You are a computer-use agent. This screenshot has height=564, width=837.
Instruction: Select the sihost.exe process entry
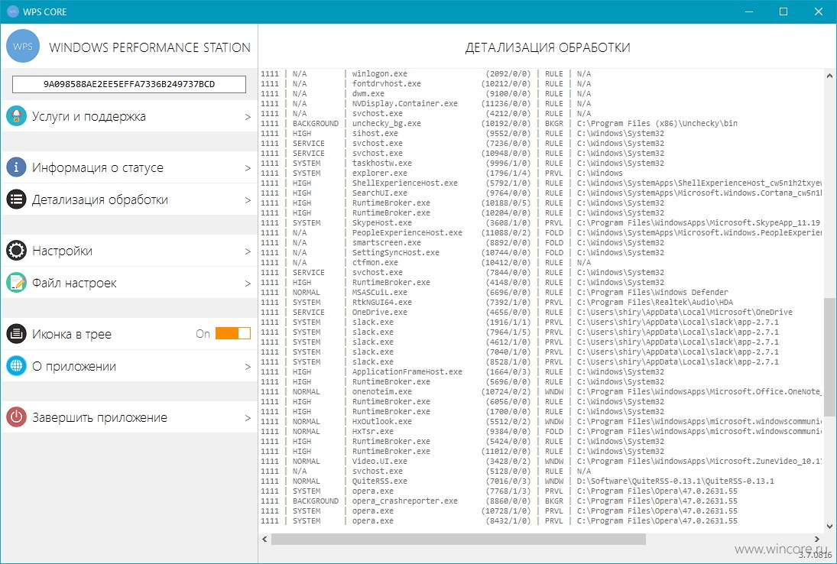(541, 134)
